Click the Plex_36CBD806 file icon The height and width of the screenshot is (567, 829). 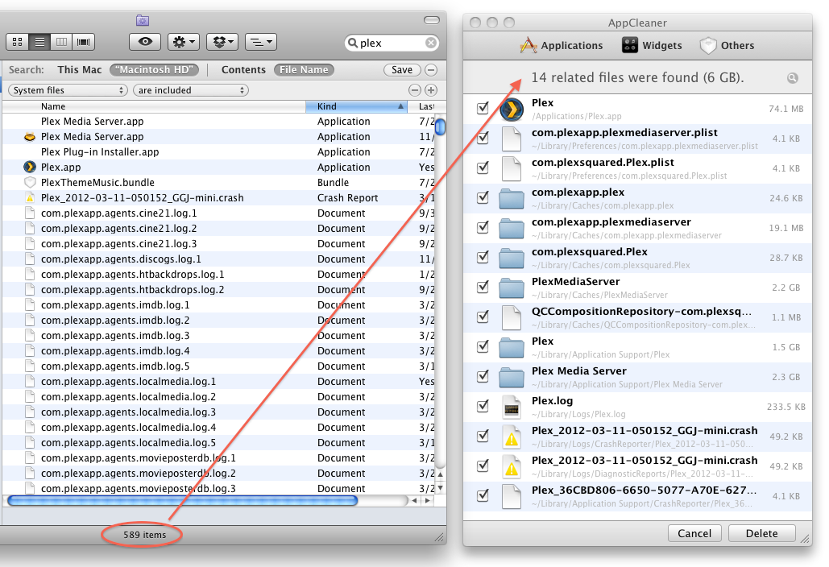point(512,497)
